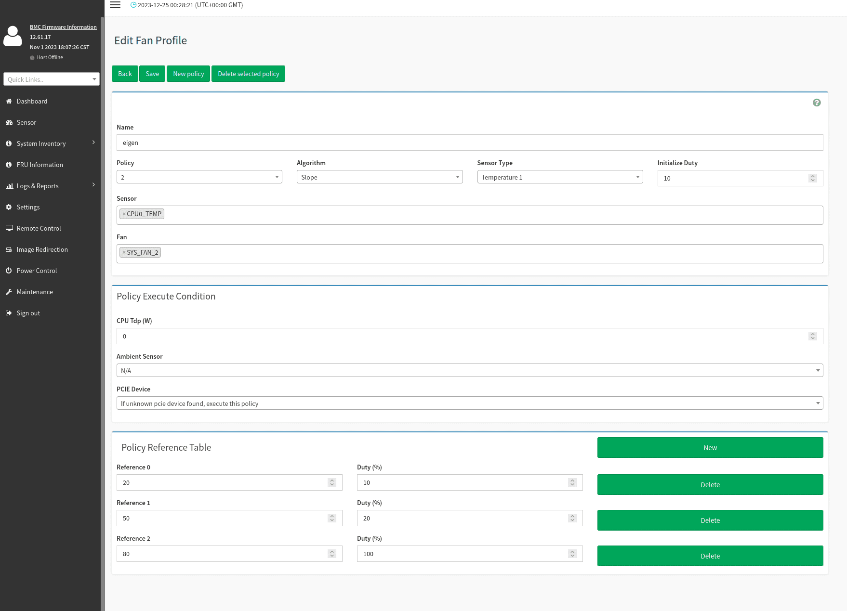Image resolution: width=847 pixels, height=611 pixels.
Task: Save the fan profile
Action: pyautogui.click(x=152, y=74)
